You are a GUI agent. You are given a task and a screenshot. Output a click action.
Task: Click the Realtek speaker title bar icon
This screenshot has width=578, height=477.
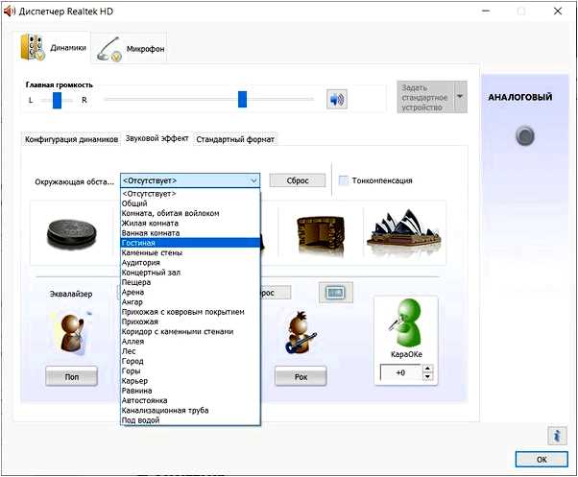[9, 12]
